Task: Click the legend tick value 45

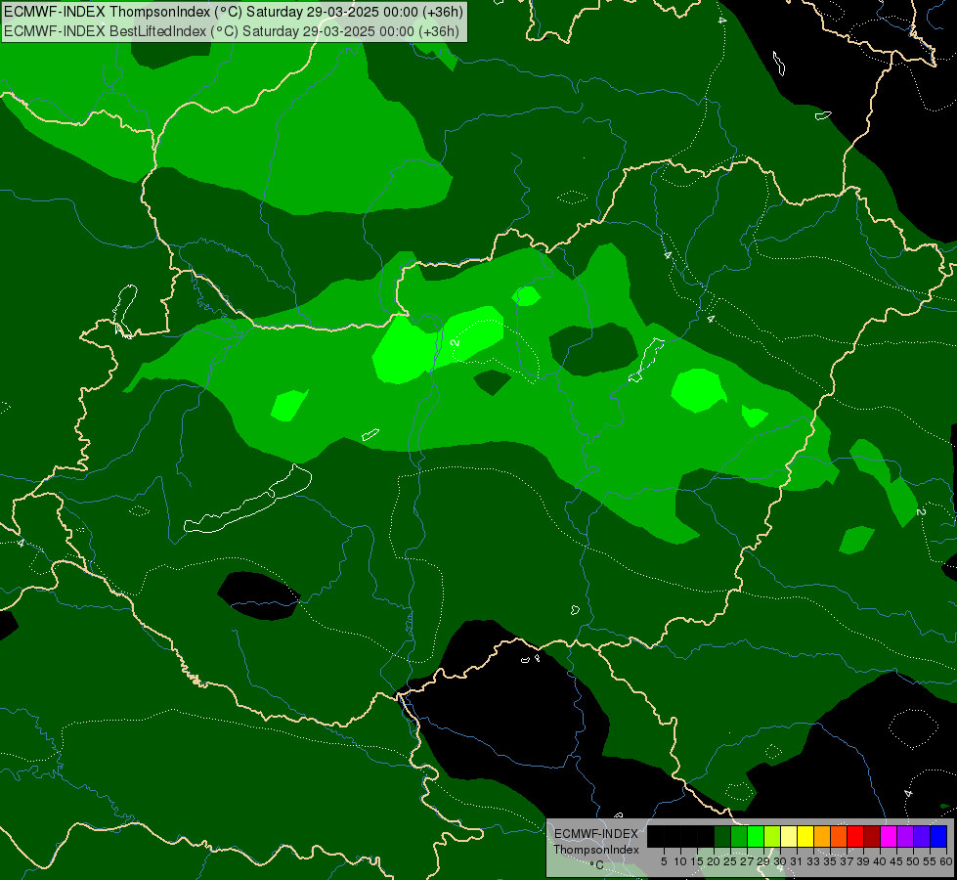Action: (x=896, y=861)
